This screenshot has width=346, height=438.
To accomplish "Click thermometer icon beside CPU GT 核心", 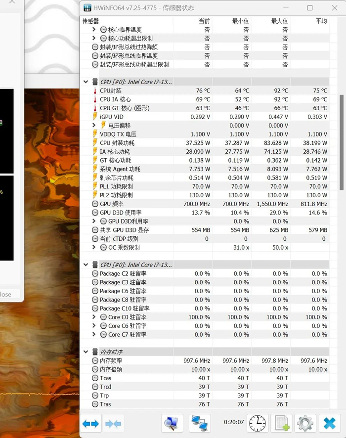I will point(95,108).
